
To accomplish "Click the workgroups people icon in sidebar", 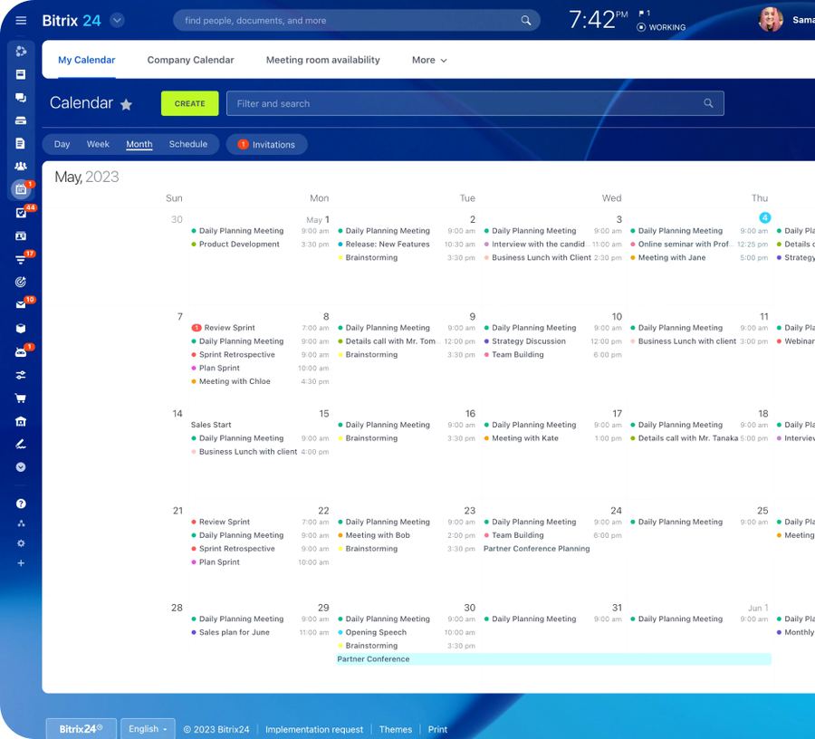I will [21, 167].
